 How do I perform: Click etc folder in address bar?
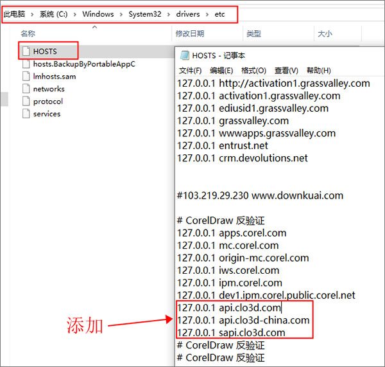point(219,14)
